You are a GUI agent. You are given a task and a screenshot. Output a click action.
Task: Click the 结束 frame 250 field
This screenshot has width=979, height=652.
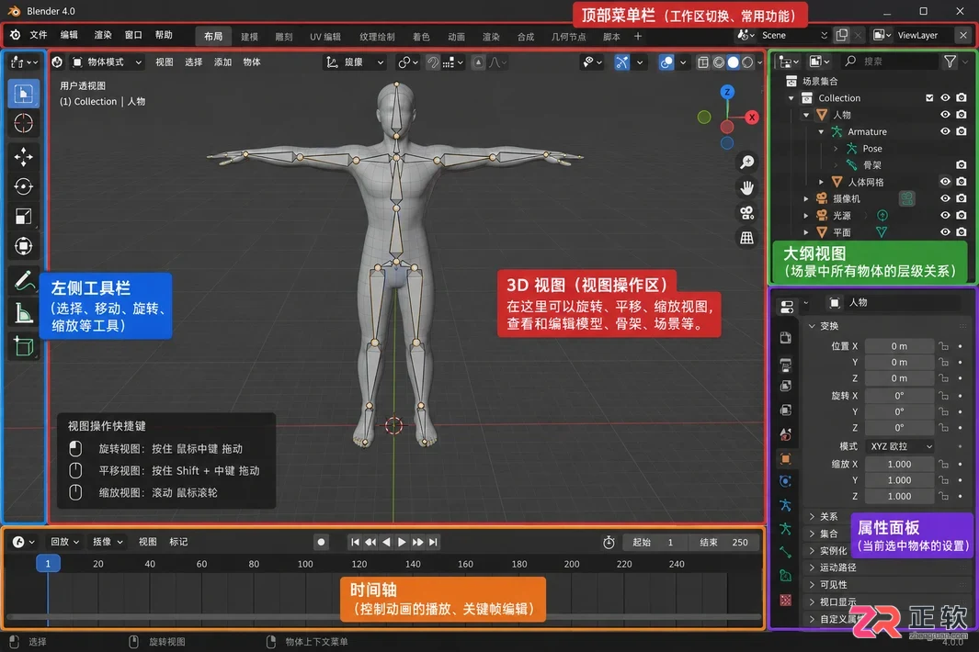point(725,542)
